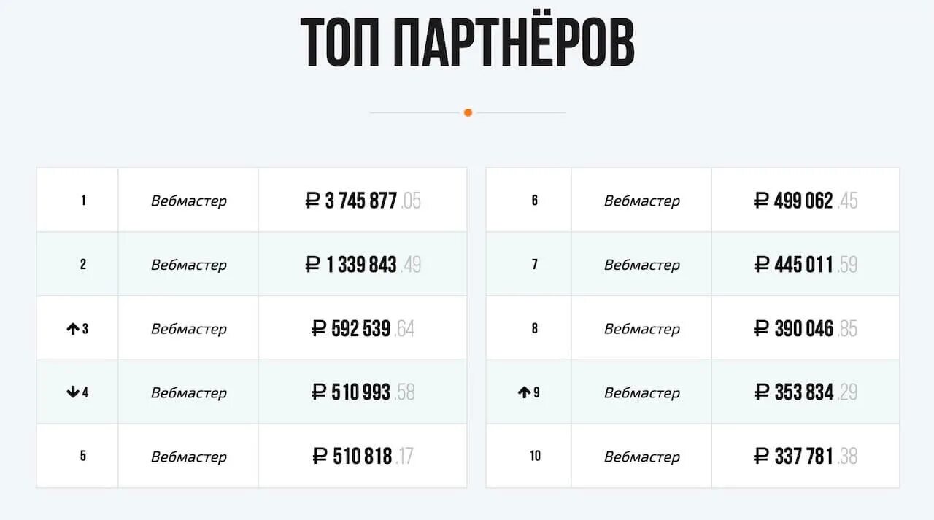Click the orange dot under the heading
This screenshot has height=520, width=934.
click(x=468, y=112)
